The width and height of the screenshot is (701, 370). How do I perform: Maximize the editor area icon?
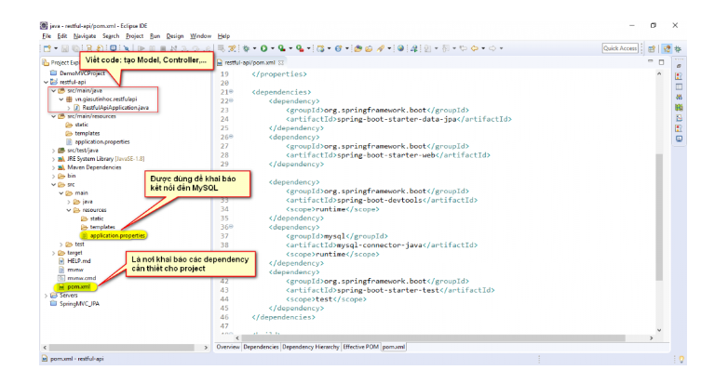(661, 62)
